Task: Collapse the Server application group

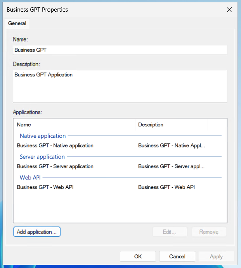Action: point(42,157)
